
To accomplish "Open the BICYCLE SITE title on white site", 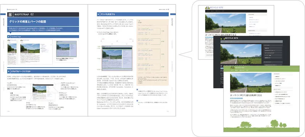I will (217, 8).
